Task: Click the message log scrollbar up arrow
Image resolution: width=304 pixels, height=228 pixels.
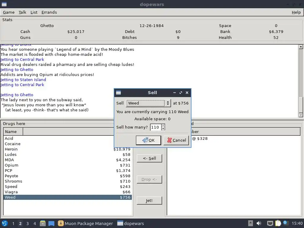Action: [301, 47]
